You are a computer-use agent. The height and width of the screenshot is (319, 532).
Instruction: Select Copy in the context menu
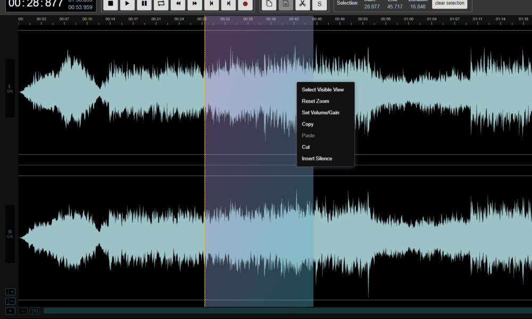pyautogui.click(x=307, y=124)
